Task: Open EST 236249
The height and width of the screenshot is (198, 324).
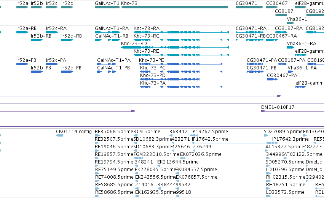Action: [202, 147]
